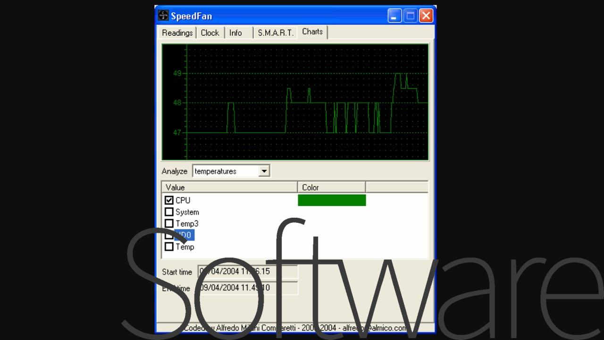Uncheck the CPU checkbox
This screenshot has width=604, height=340.
click(169, 200)
